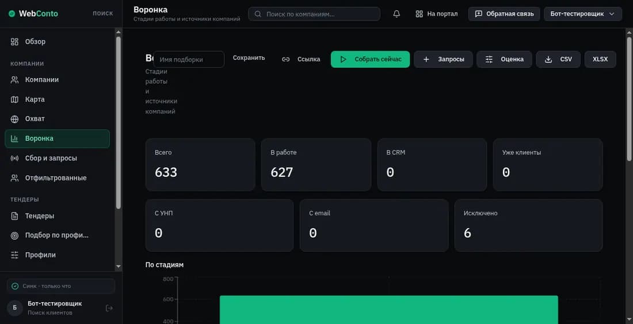The image size is (633, 324).
Task: Go to Обзор in the sidebar
Action: tap(58, 41)
